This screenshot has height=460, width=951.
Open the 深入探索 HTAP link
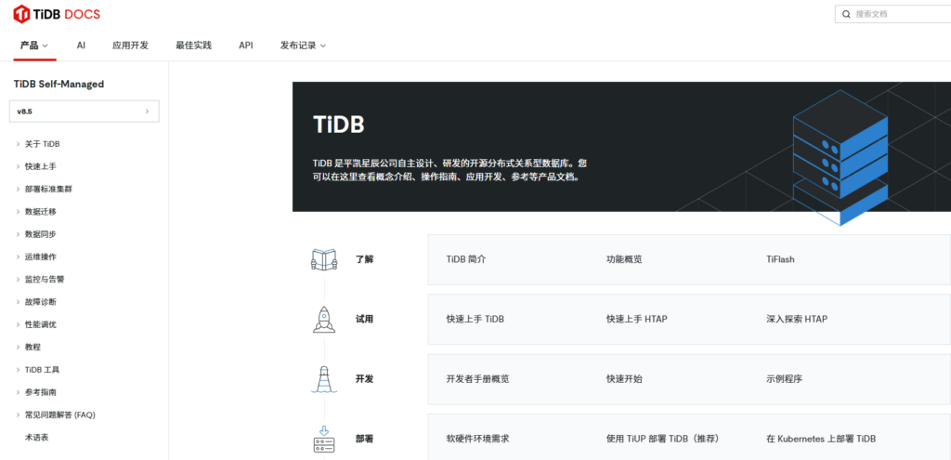pyautogui.click(x=796, y=319)
